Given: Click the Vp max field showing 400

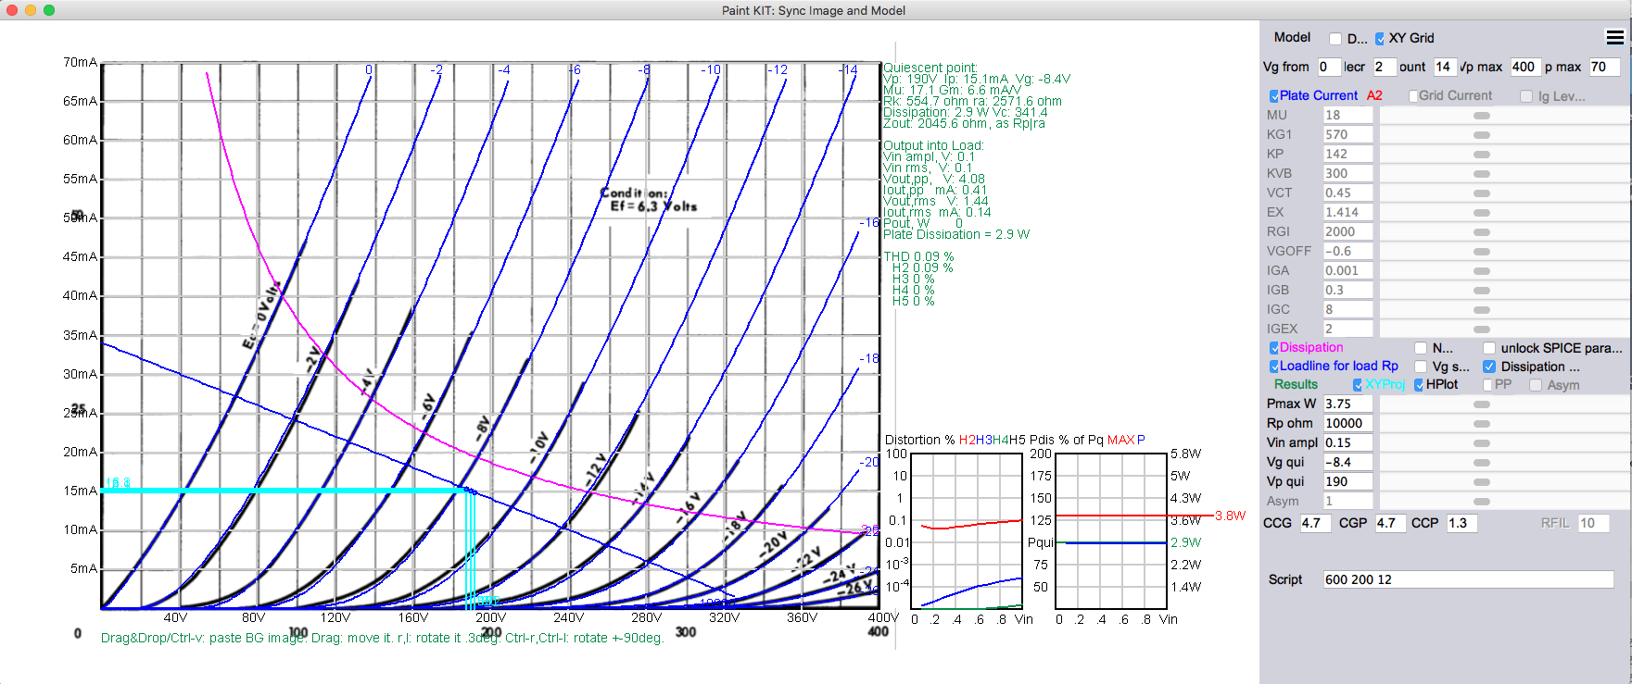Looking at the screenshot, I should 1525,67.
